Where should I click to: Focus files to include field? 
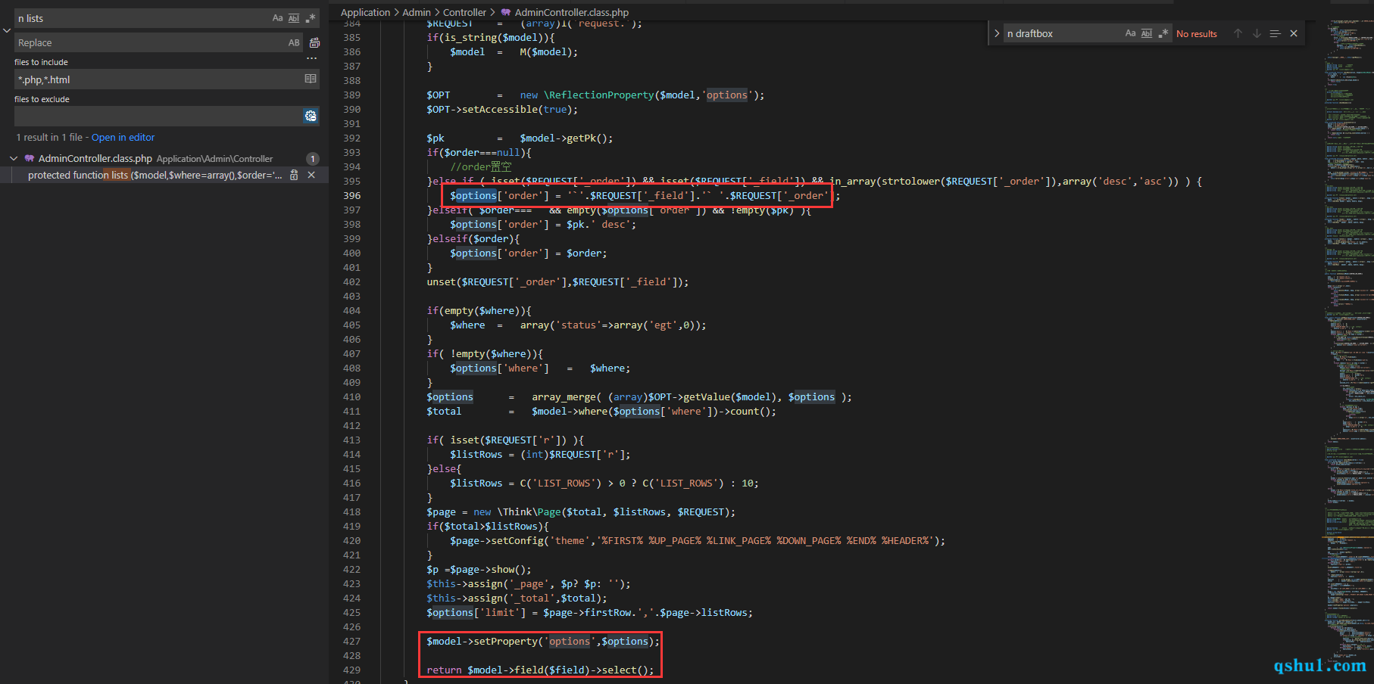tap(158, 79)
